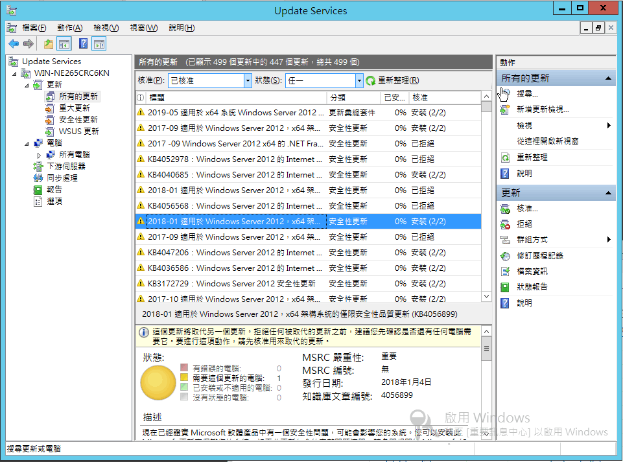Viewport: 623px width, 462px height.
Task: Click 重新整理 in action pane
Action: point(532,157)
